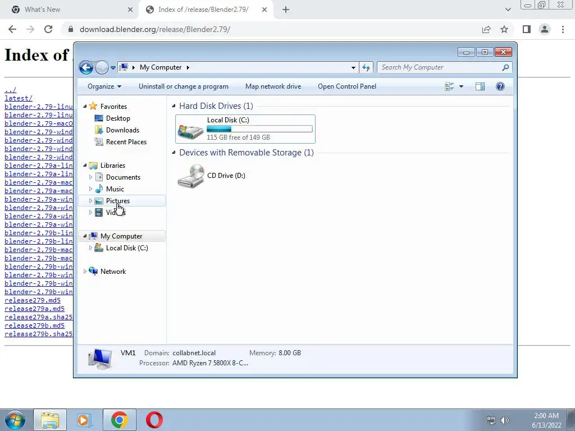Expand the Videos library arrow
The image size is (575, 431).
pos(90,212)
